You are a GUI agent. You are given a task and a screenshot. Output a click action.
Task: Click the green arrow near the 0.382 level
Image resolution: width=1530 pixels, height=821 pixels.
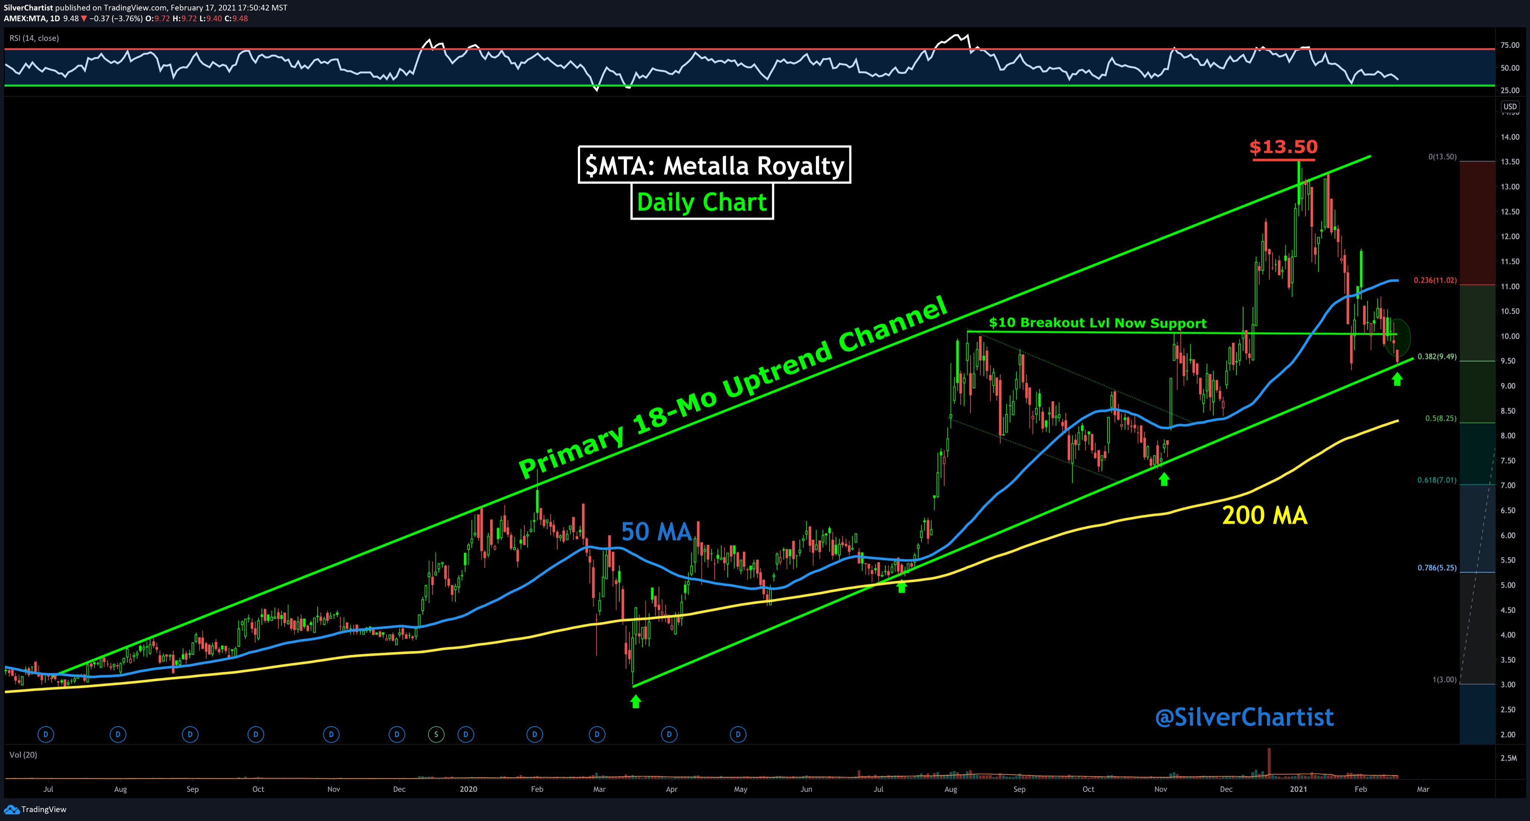tap(1397, 379)
